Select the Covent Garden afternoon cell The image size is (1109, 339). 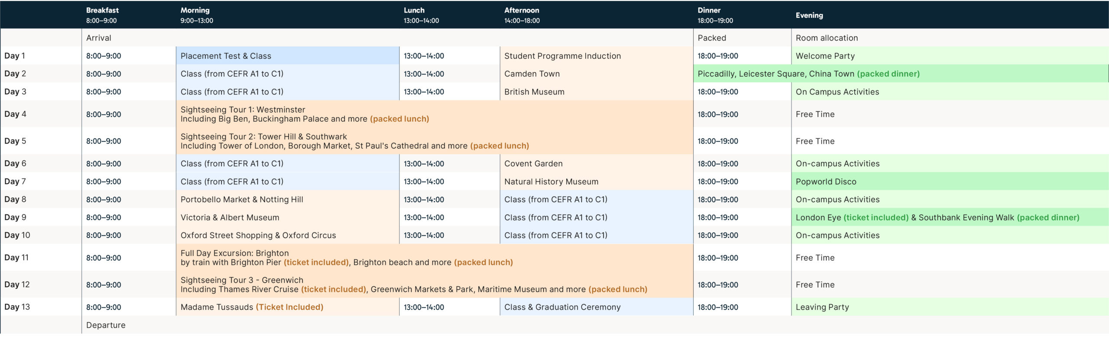click(533, 164)
